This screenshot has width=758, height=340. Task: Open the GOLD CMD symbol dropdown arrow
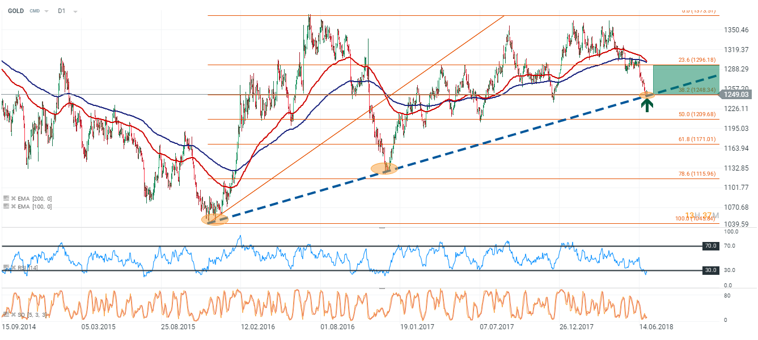[45, 11]
